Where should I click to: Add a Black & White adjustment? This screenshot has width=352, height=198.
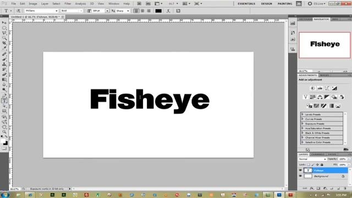tap(327, 97)
